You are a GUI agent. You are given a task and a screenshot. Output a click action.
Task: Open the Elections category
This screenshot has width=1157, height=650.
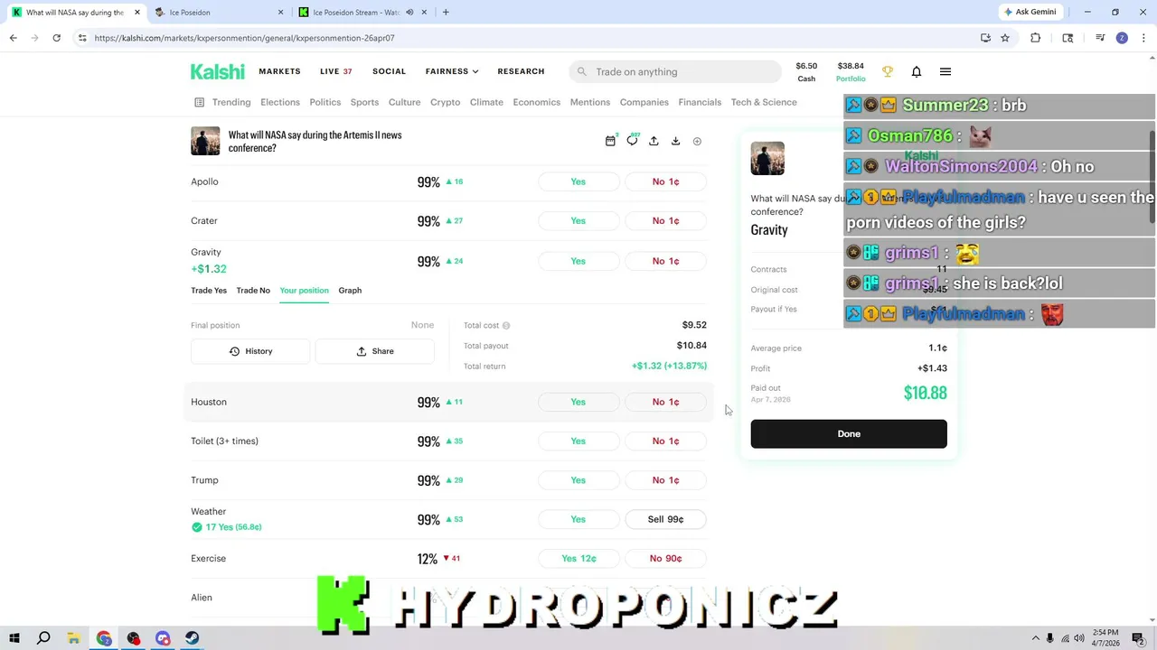(x=280, y=102)
